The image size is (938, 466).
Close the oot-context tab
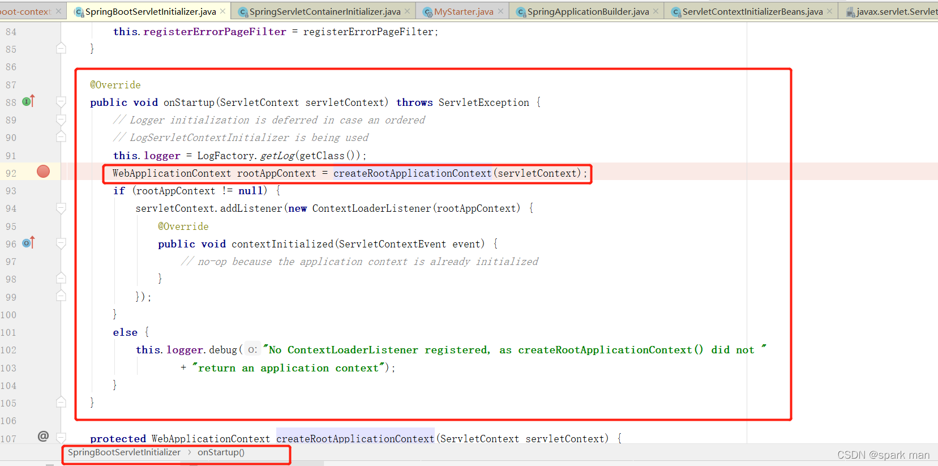coord(58,11)
